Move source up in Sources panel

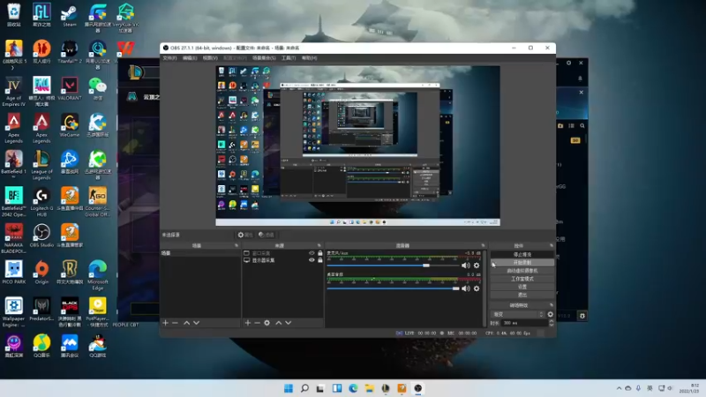(x=278, y=323)
